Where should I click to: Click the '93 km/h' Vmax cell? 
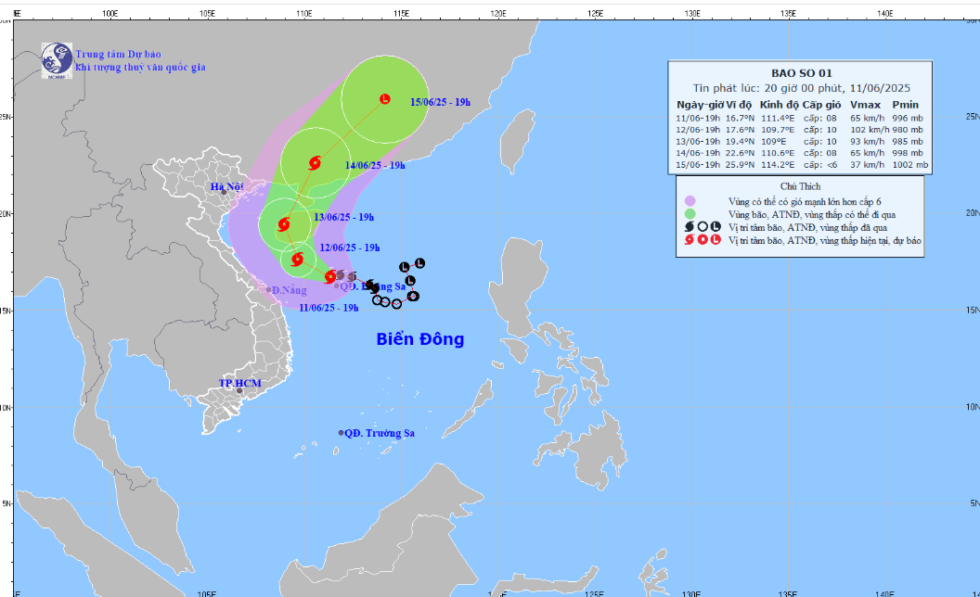(x=868, y=142)
